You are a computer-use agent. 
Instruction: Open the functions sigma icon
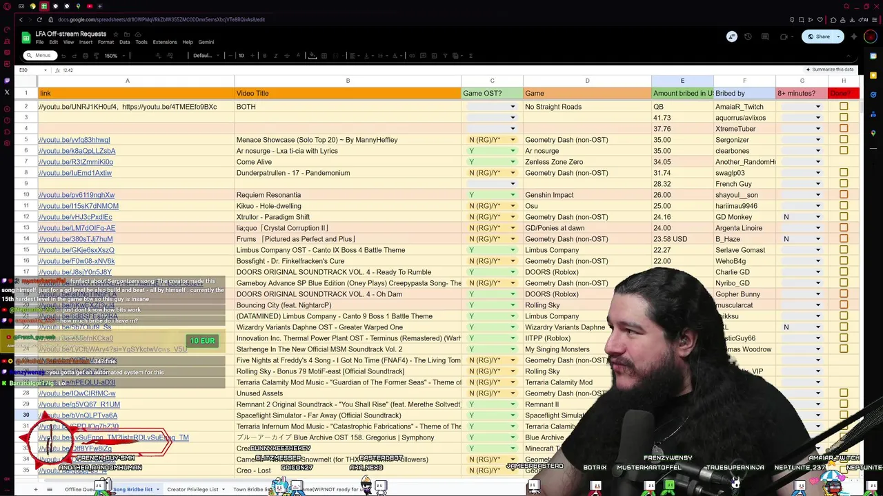(x=470, y=56)
